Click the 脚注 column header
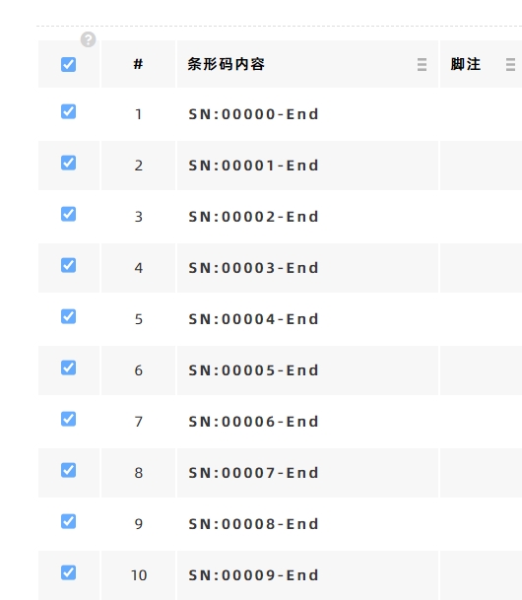Image resolution: width=522 pixels, height=600 pixels. pyautogui.click(x=466, y=64)
